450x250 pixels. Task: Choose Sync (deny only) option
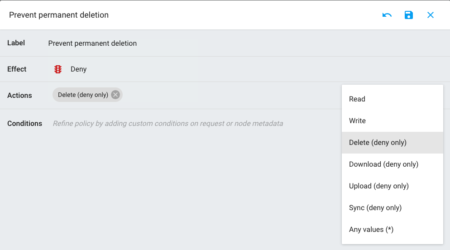click(x=393, y=208)
